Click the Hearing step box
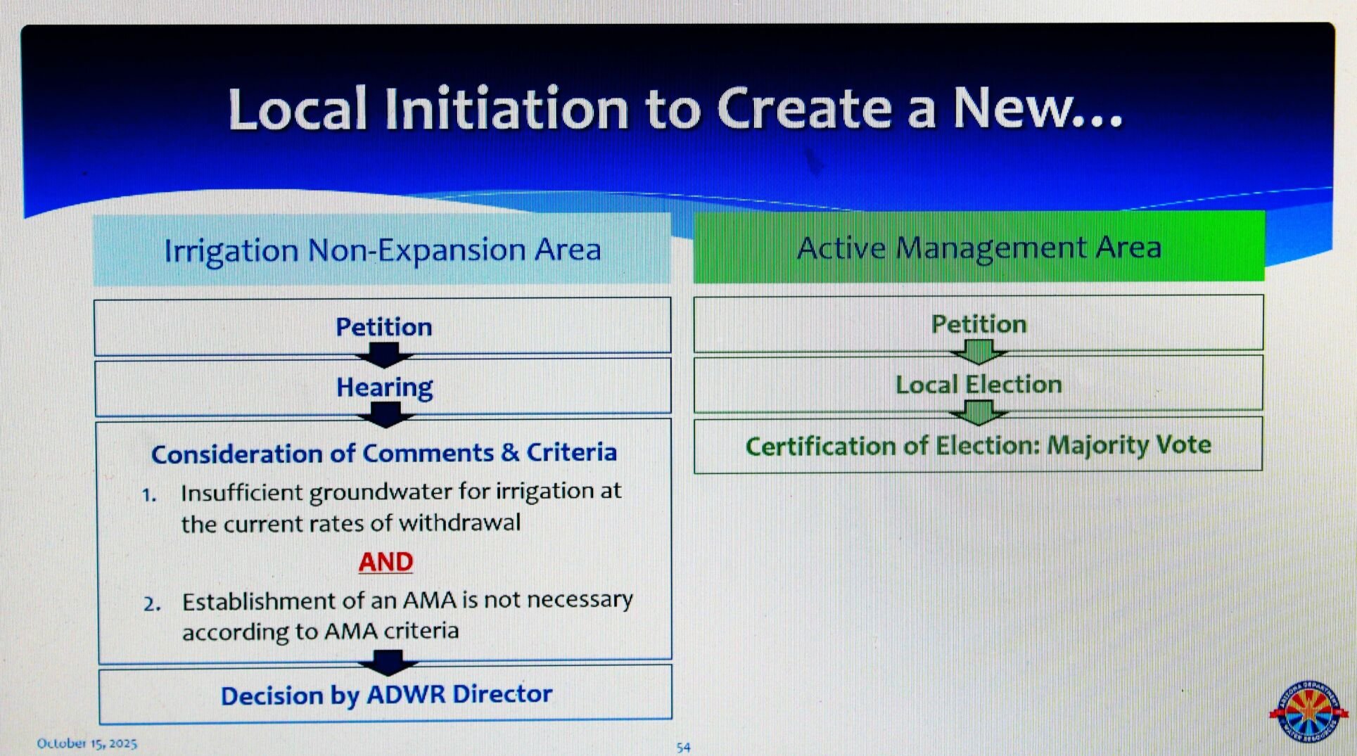 (x=384, y=387)
